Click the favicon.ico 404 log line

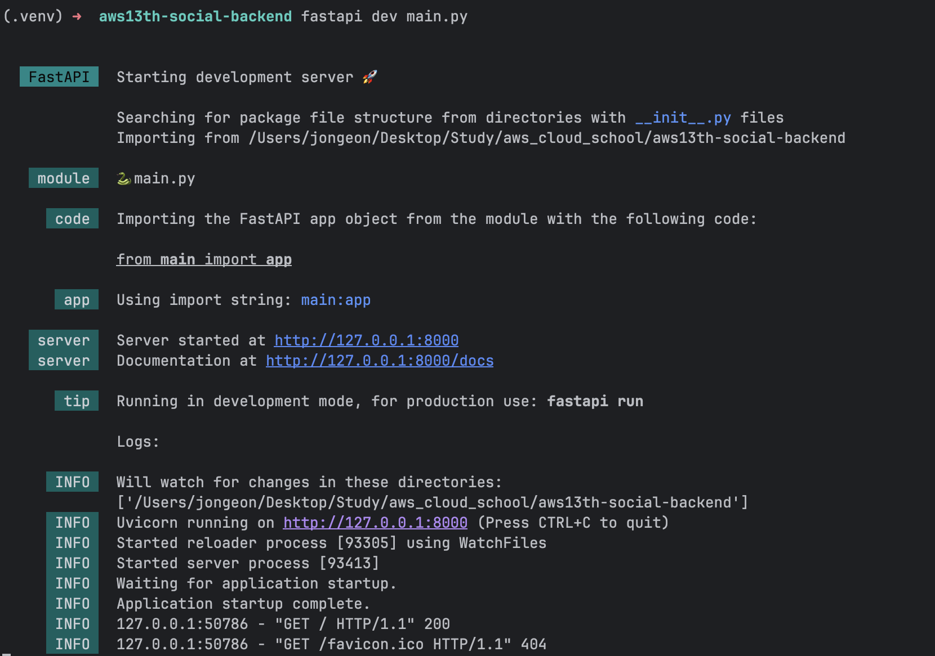[331, 644]
